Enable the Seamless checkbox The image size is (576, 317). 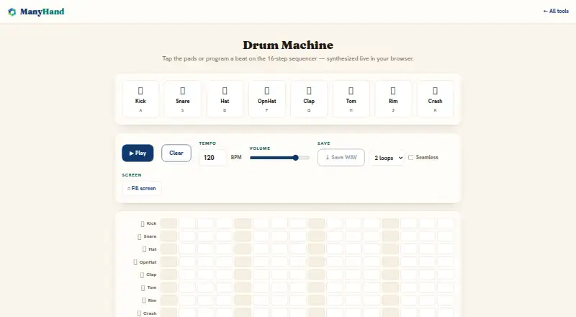[x=410, y=157]
